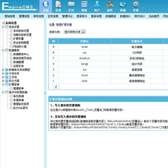Select 数据整理 in the sidebar tree
This screenshot has height=168, width=168.
pos(19,62)
